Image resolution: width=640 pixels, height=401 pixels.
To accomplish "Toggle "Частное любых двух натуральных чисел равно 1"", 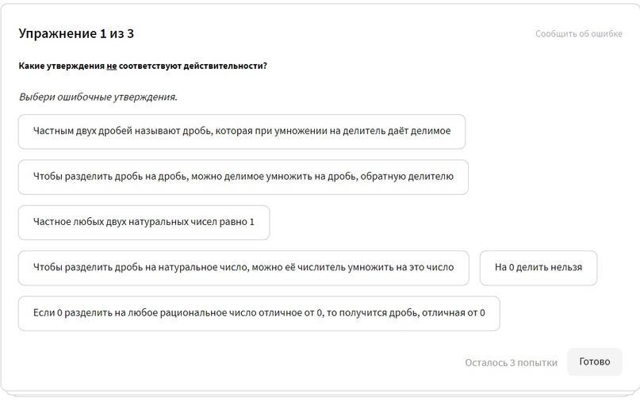I will [144, 222].
